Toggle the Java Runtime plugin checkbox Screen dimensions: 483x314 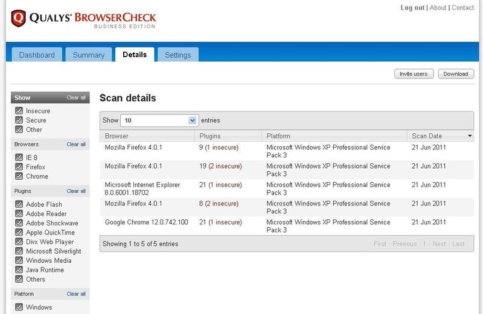19,269
